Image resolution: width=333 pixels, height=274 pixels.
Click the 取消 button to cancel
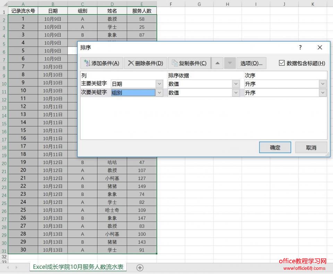click(x=311, y=147)
